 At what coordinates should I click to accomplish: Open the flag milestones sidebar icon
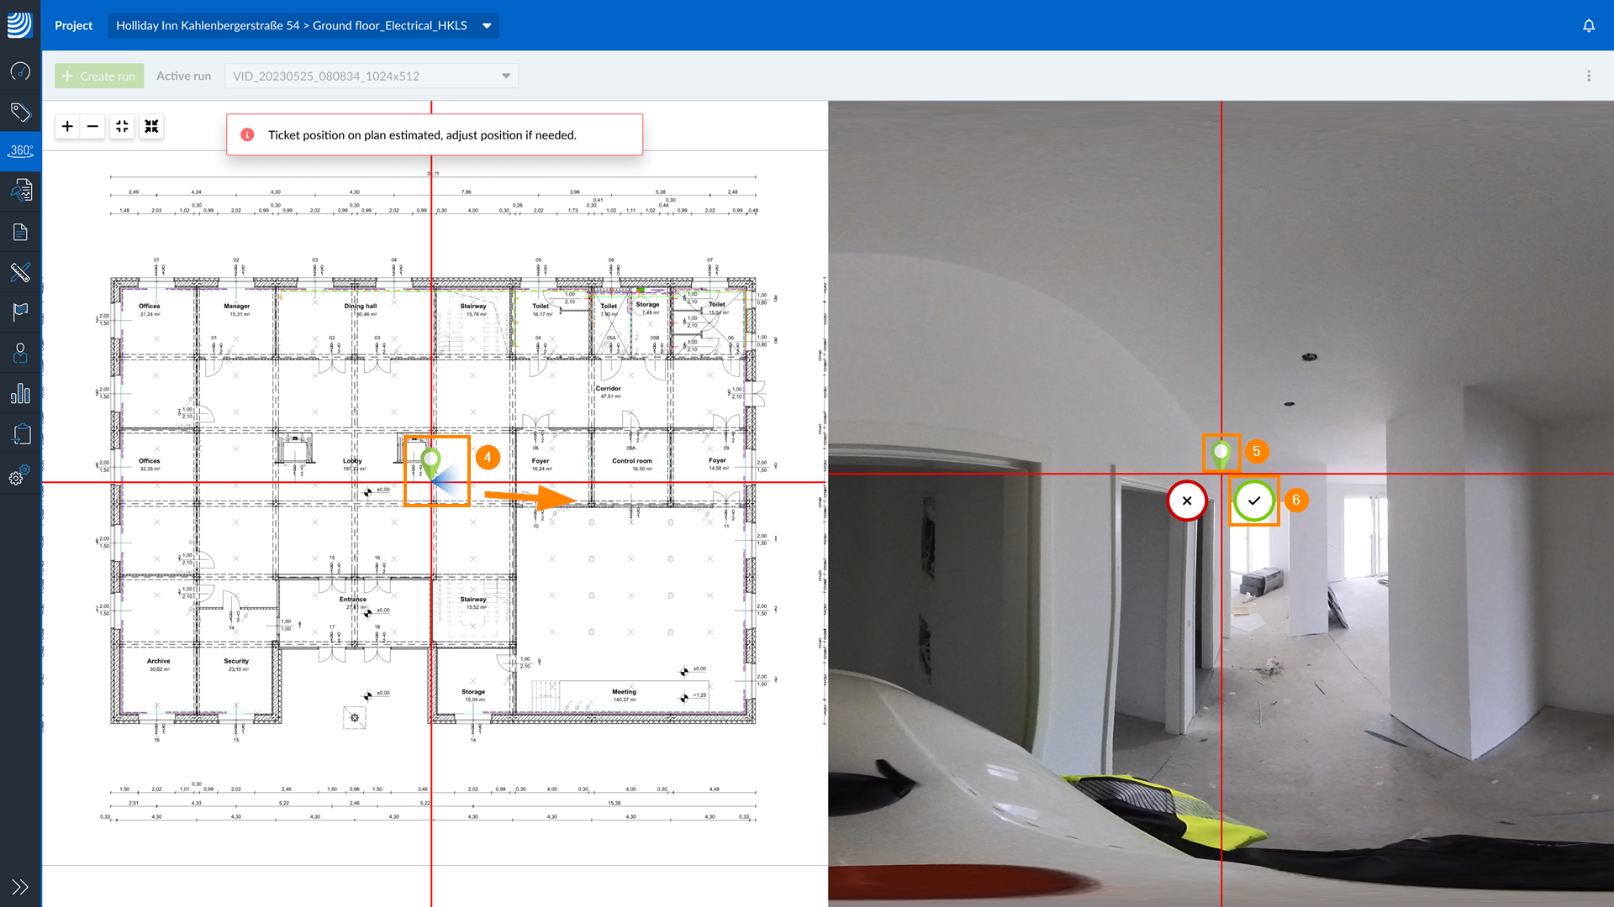click(x=20, y=312)
